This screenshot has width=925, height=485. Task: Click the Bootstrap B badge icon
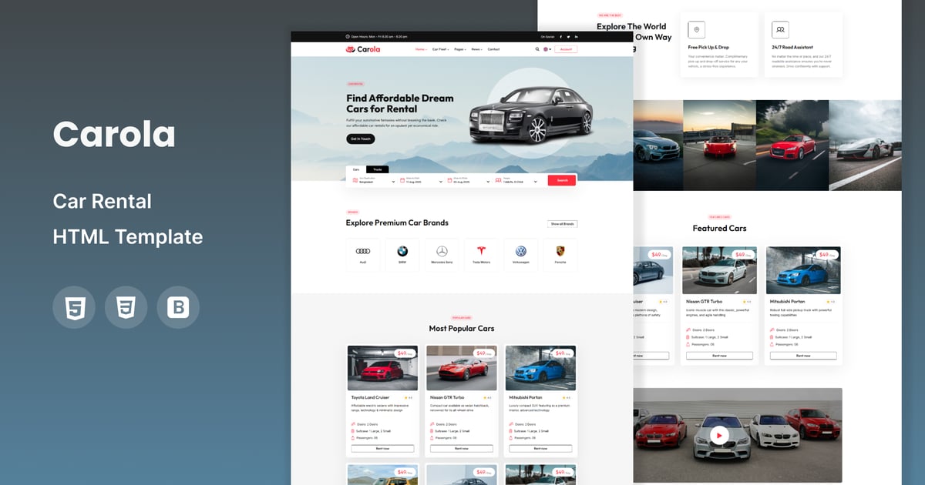(x=178, y=307)
